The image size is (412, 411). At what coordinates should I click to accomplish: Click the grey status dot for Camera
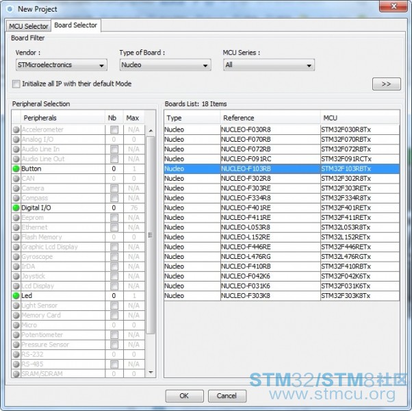pyautogui.click(x=16, y=188)
